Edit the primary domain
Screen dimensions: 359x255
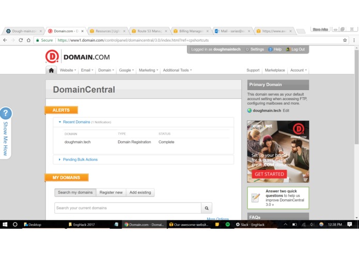286,110
